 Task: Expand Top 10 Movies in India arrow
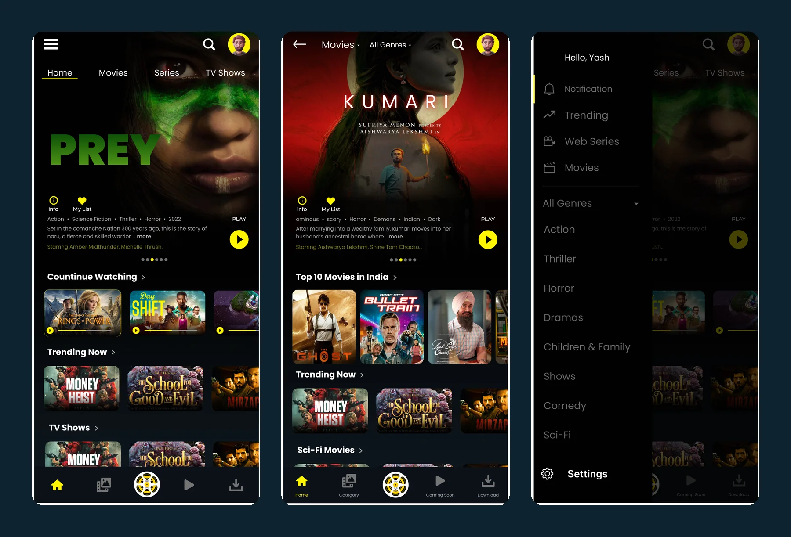[x=395, y=278]
